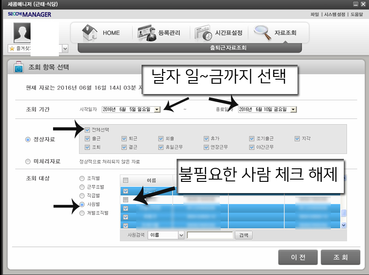Open 시간표설정 calendar clock icon

[x=203, y=33]
